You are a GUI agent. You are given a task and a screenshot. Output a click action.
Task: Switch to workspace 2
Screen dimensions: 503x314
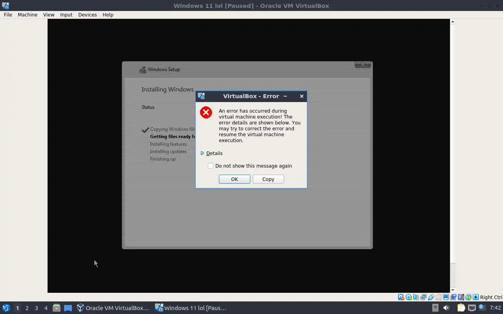27,308
